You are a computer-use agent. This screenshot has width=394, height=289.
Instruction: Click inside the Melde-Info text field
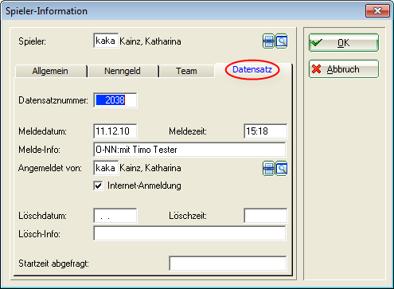pos(189,150)
